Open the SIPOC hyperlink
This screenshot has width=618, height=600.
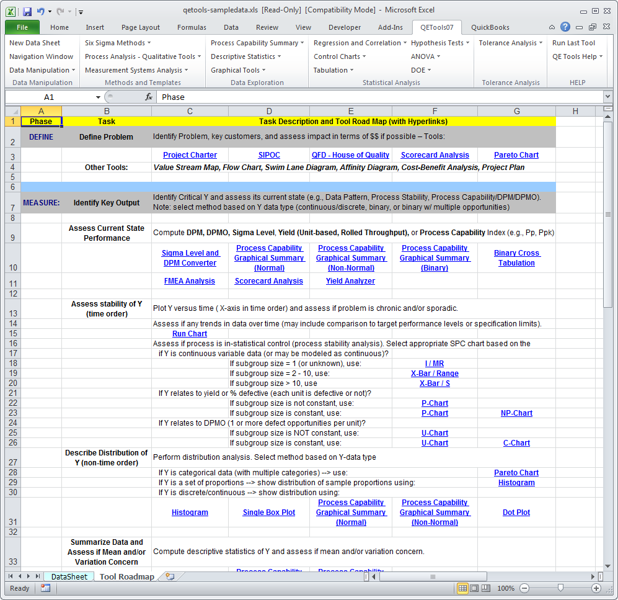point(269,155)
